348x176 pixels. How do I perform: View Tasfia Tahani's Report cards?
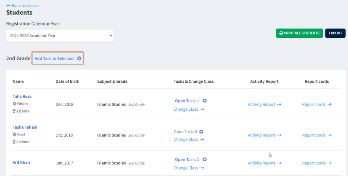point(314,135)
